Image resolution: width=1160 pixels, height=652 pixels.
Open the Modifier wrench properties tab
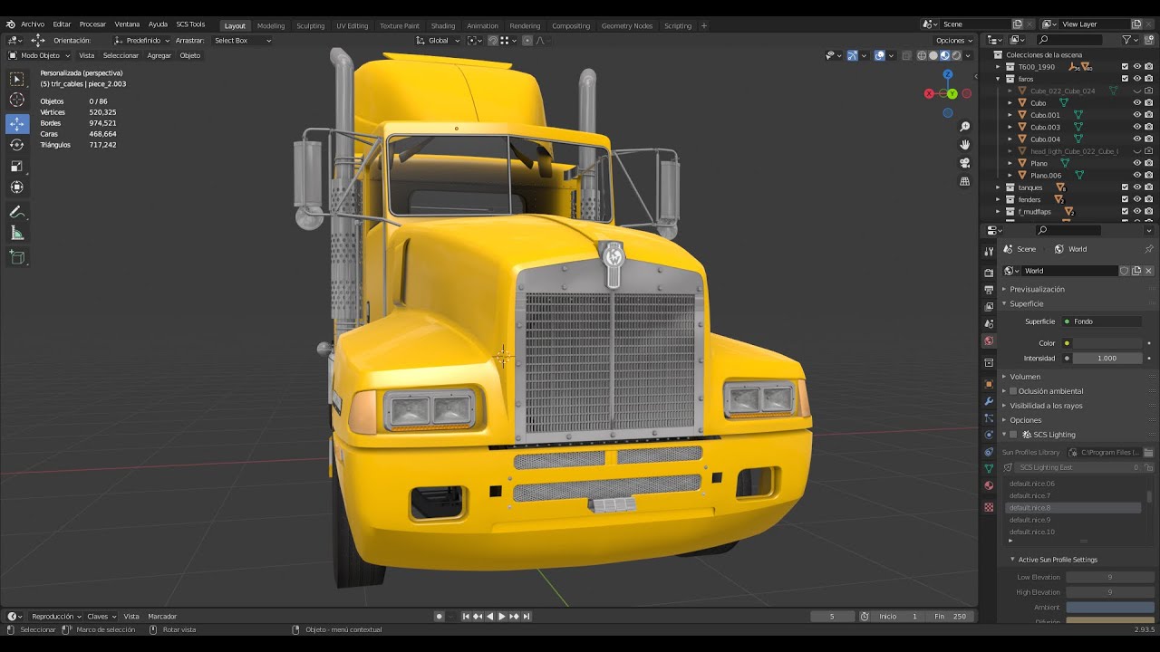(989, 401)
